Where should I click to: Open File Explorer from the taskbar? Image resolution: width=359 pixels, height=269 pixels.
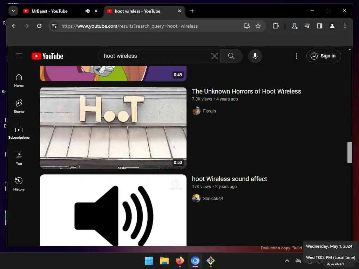[164, 261]
